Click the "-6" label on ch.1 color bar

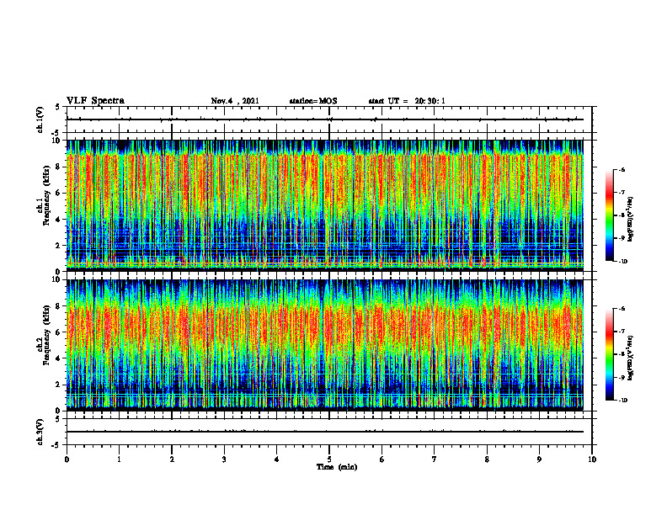pos(622,169)
